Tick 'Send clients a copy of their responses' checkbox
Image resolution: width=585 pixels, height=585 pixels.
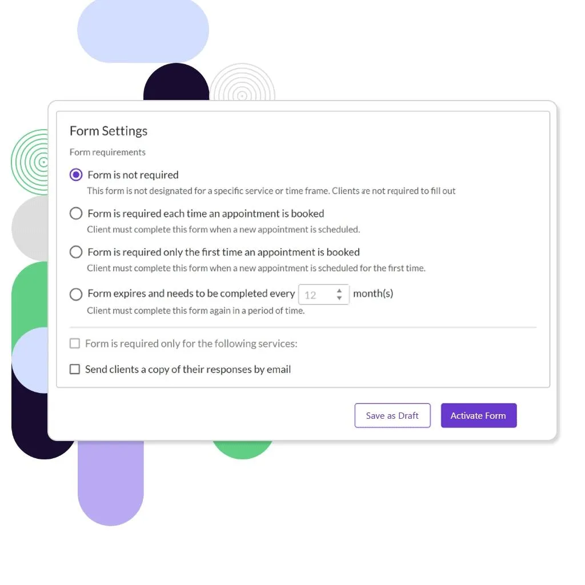74,370
